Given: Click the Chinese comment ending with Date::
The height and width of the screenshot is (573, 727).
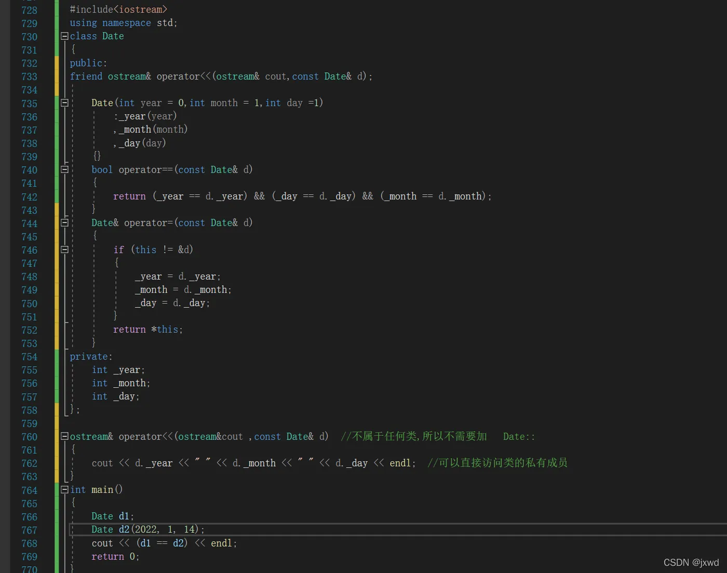Looking at the screenshot, I should (x=438, y=436).
